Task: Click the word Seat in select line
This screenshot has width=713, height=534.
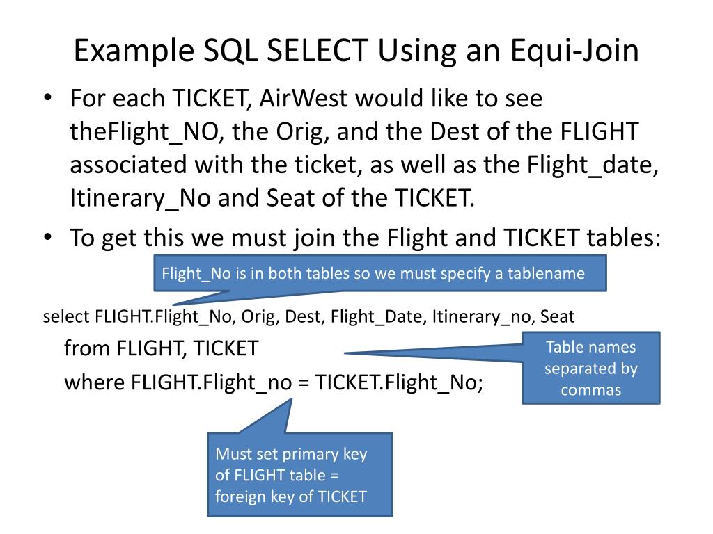Action: coord(557,316)
